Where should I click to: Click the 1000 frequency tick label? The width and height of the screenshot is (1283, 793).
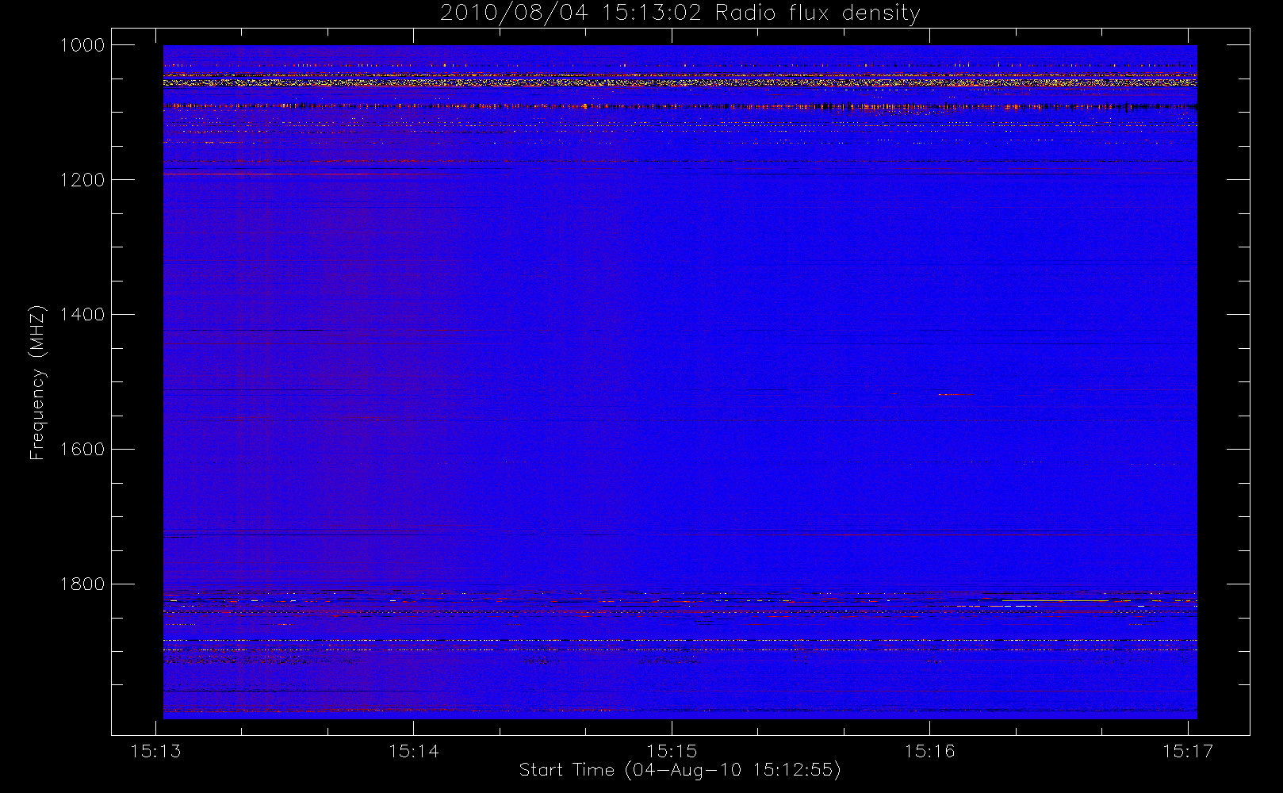(x=83, y=45)
